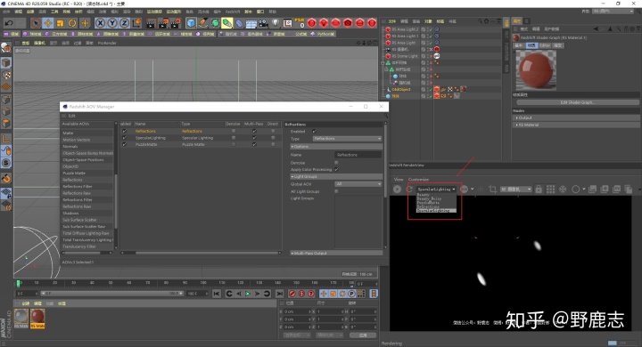Toggle Denoise checkbox in Refractions row
642x347 pixels.
[234, 131]
